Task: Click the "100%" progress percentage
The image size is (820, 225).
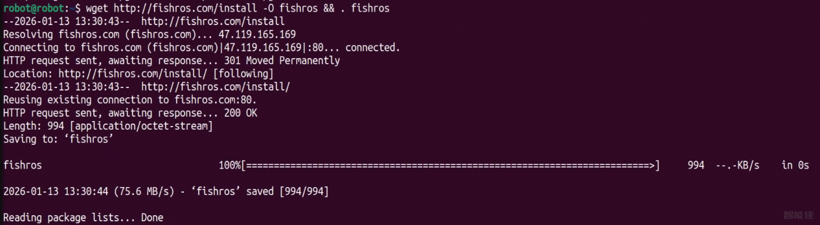Action: click(x=229, y=165)
